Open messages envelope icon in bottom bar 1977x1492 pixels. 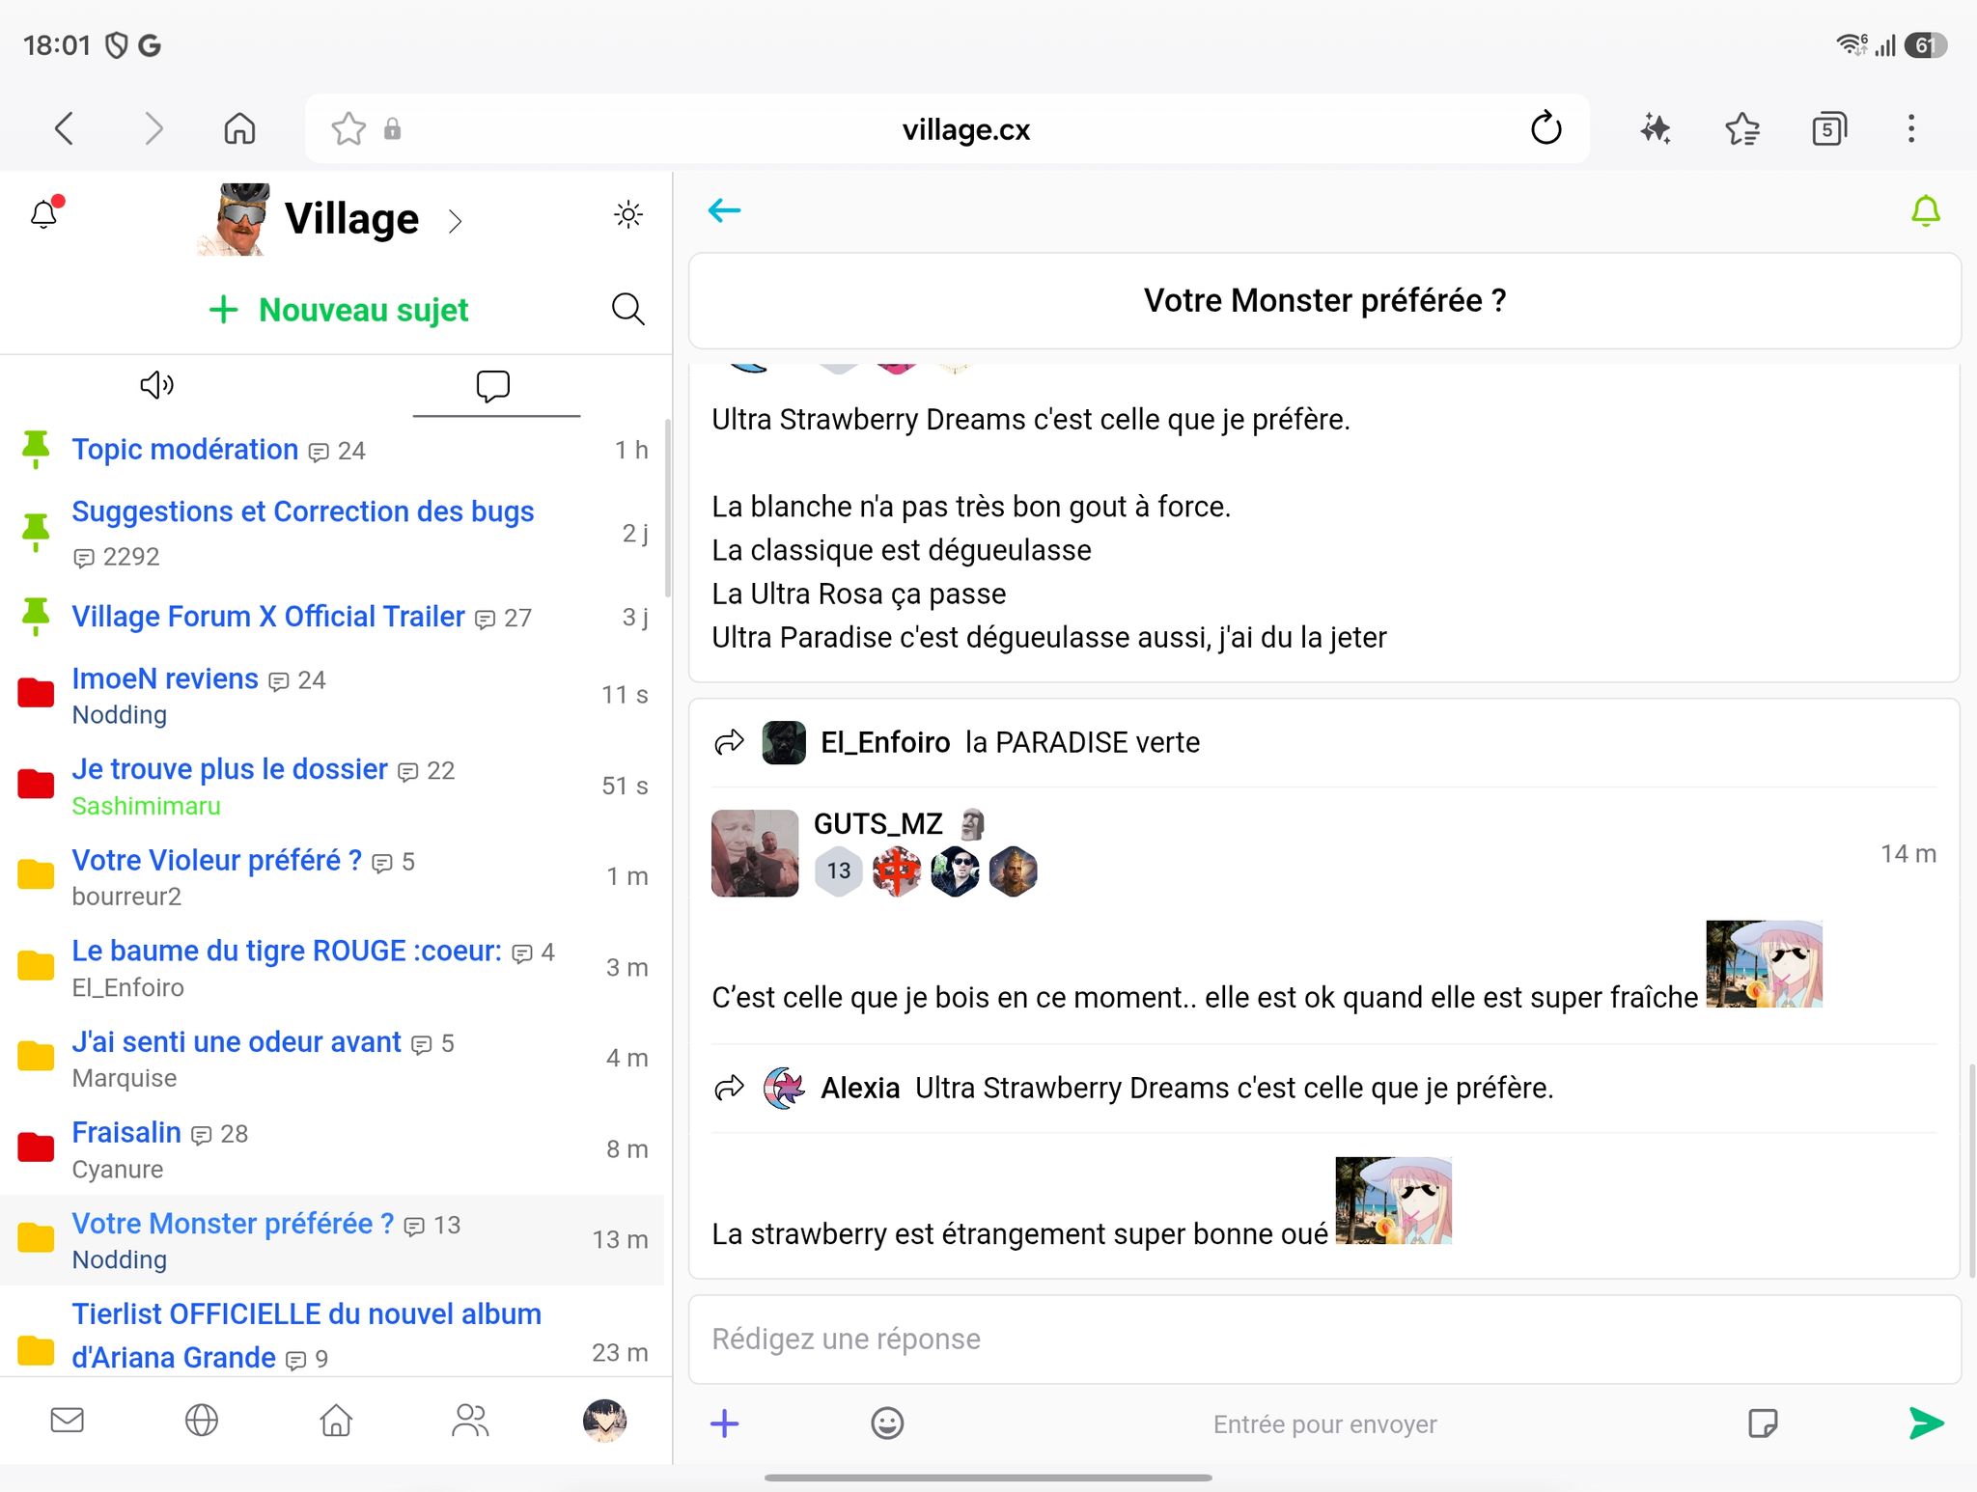pyautogui.click(x=67, y=1420)
